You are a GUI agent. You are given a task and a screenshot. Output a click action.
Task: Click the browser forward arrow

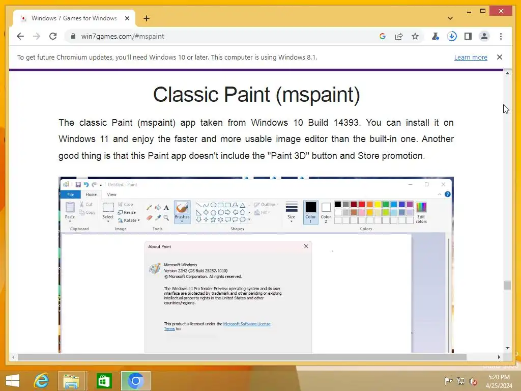[37, 36]
